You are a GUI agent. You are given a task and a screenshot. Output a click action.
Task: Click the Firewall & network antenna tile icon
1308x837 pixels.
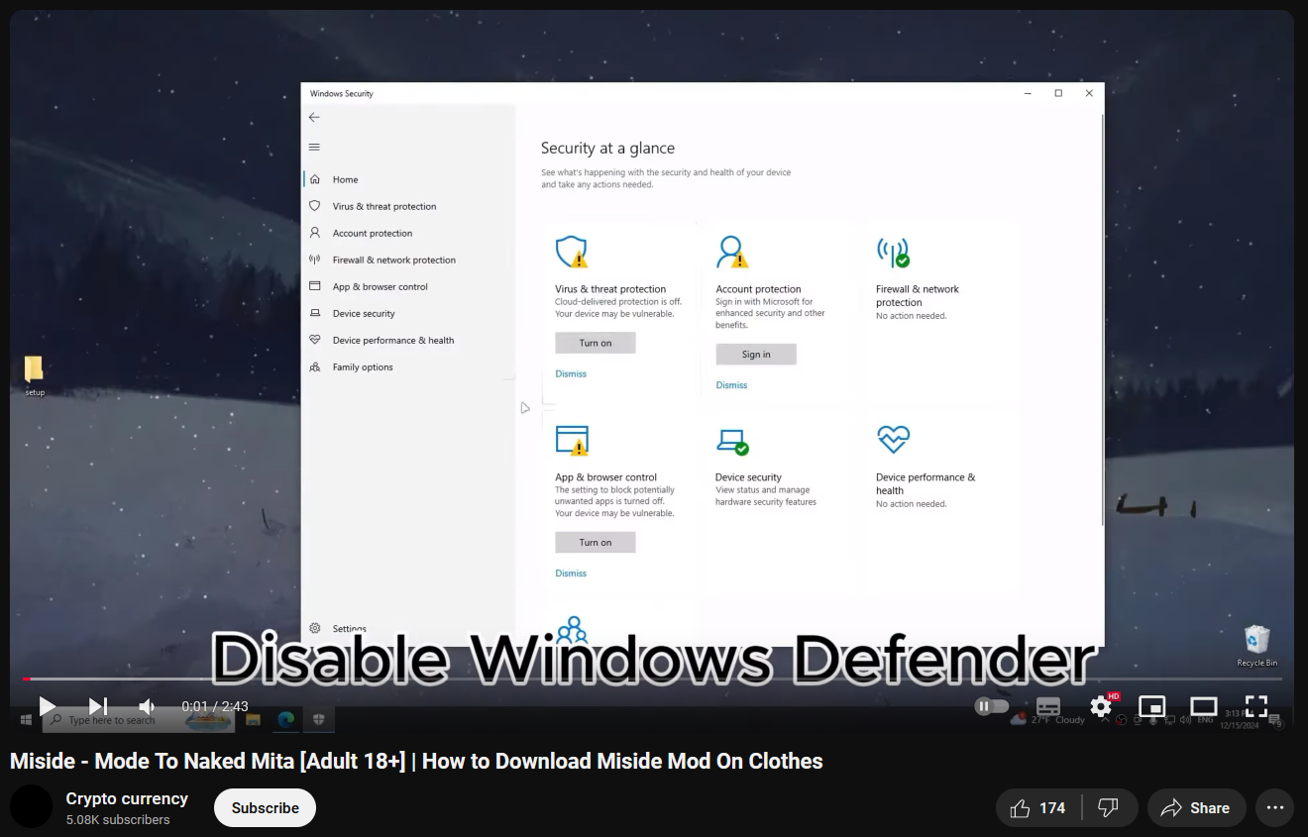[x=893, y=252]
